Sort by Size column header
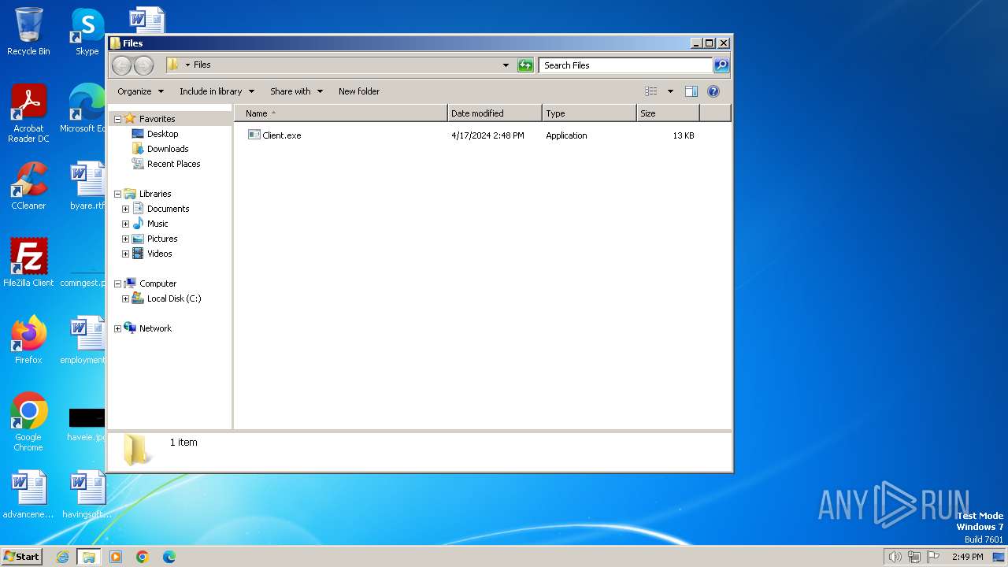Screen dimensions: 1008x567 tap(668, 113)
